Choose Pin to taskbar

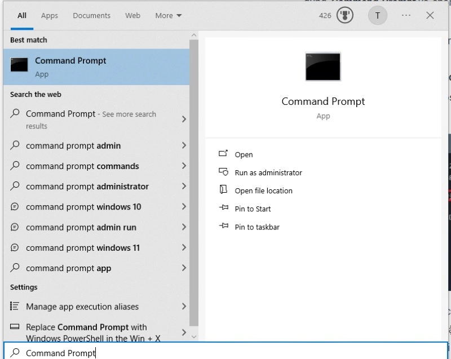pyautogui.click(x=257, y=227)
